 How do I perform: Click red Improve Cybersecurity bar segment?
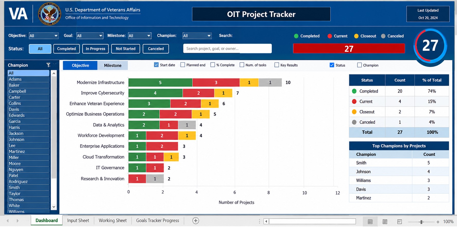click(x=198, y=93)
